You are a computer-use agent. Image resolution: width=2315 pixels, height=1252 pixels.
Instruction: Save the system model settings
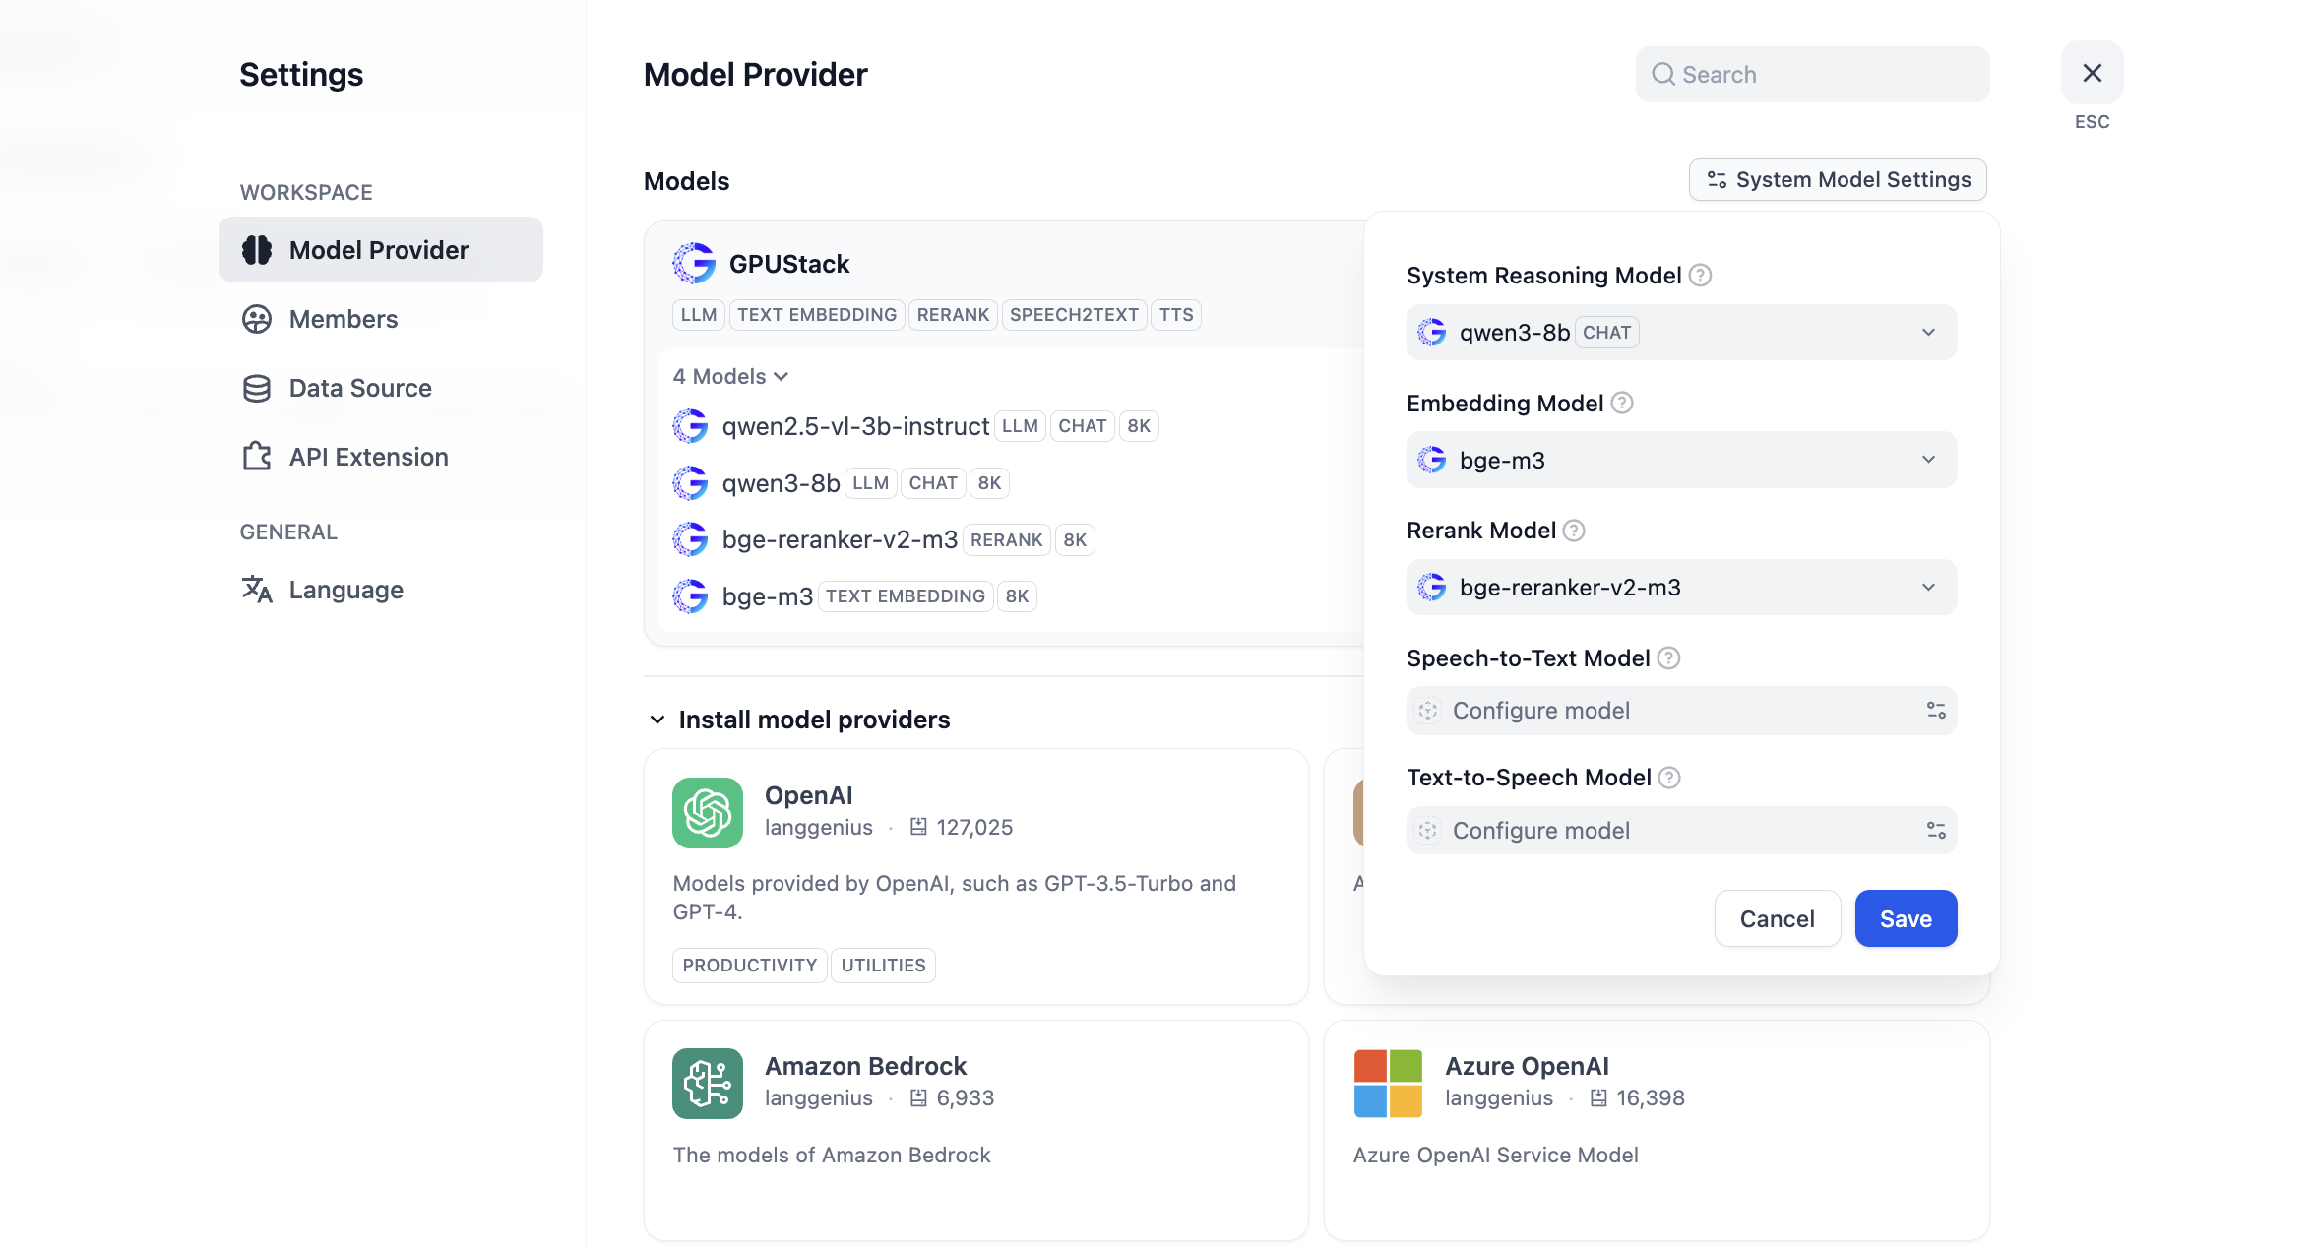[x=1905, y=918]
